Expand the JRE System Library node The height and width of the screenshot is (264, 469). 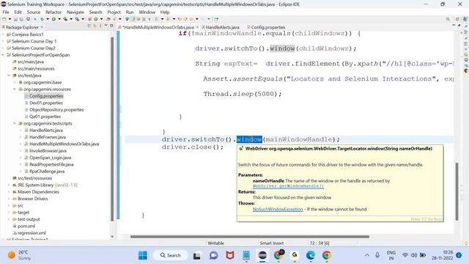click(x=9, y=185)
